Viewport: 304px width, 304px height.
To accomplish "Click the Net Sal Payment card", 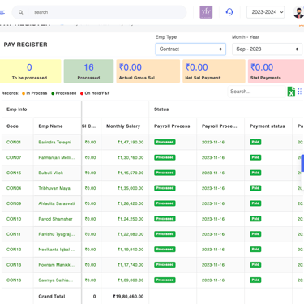I will (x=214, y=71).
